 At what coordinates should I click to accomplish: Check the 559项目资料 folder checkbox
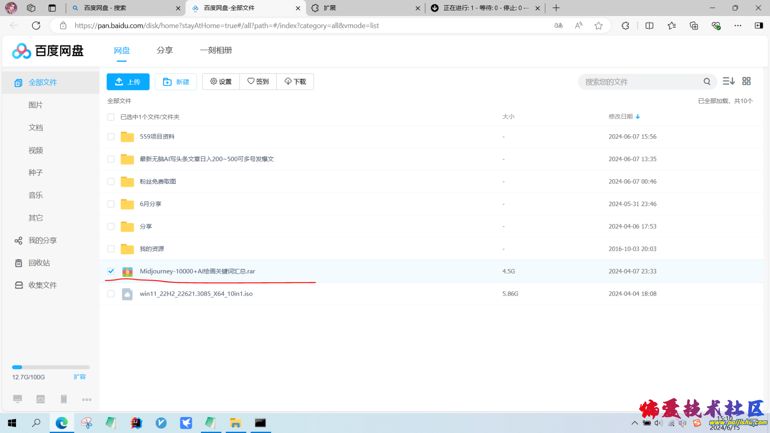click(111, 136)
